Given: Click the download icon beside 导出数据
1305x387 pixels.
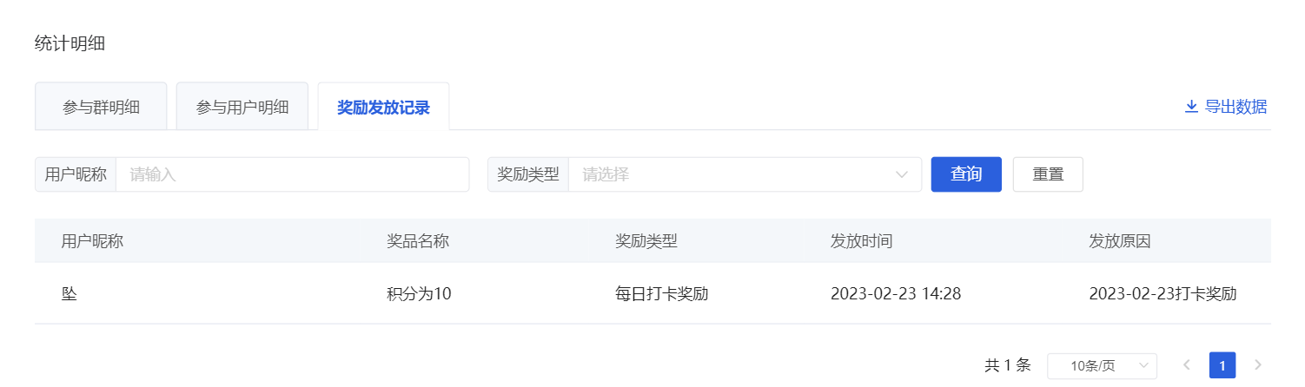Looking at the screenshot, I should click(x=1191, y=107).
